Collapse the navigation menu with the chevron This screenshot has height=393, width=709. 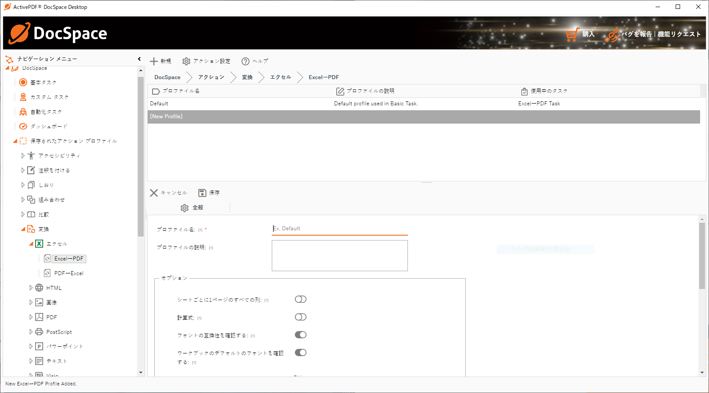click(x=139, y=59)
